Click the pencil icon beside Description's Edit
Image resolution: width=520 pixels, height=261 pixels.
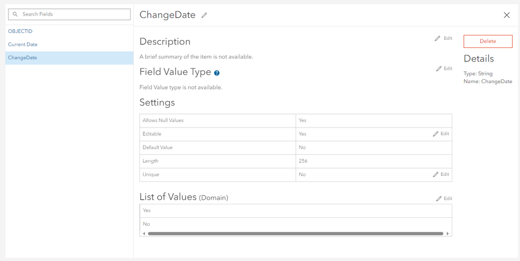pos(437,38)
